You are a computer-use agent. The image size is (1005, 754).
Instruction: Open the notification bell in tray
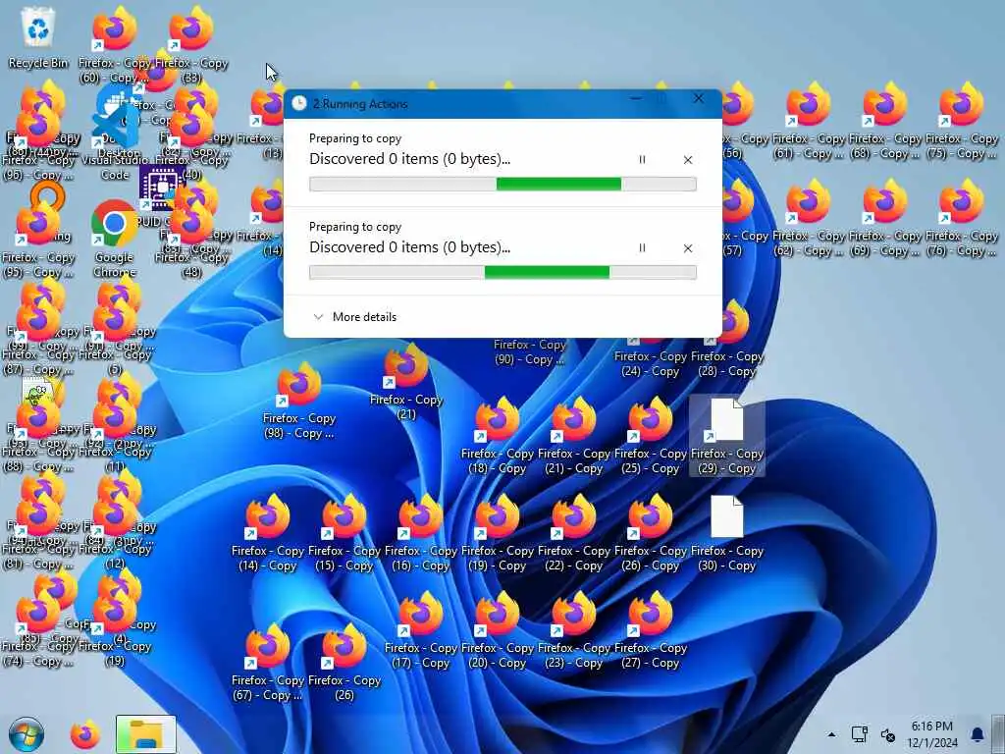(977, 734)
